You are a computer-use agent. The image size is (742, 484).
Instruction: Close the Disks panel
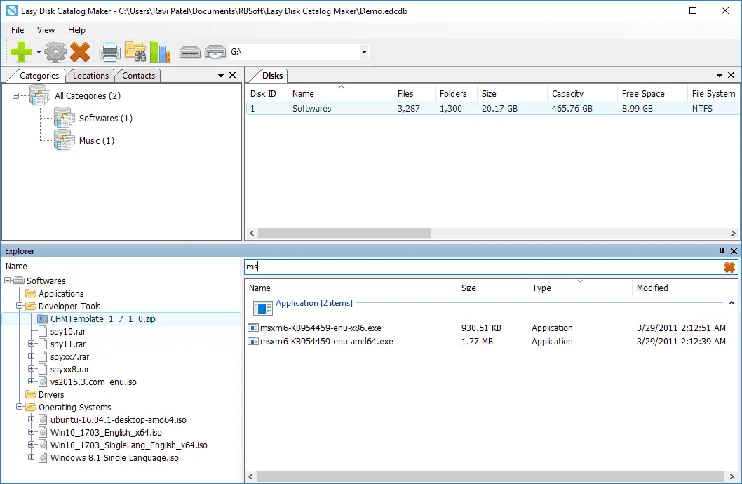tap(731, 75)
